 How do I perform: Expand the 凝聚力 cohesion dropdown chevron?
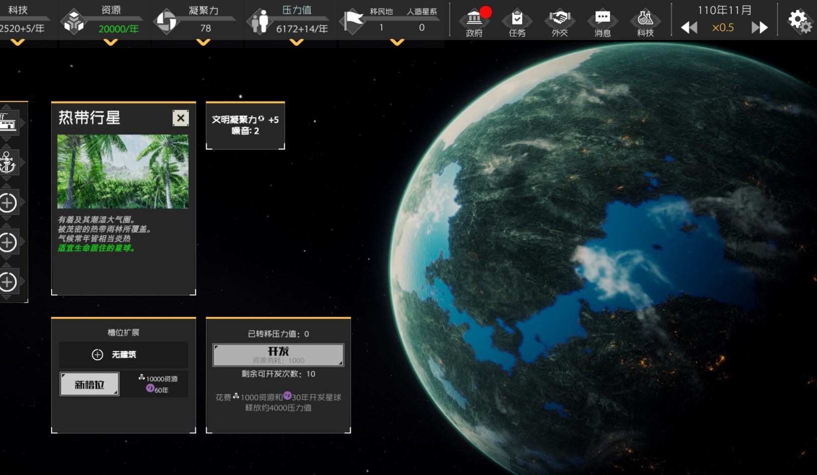coord(203,43)
